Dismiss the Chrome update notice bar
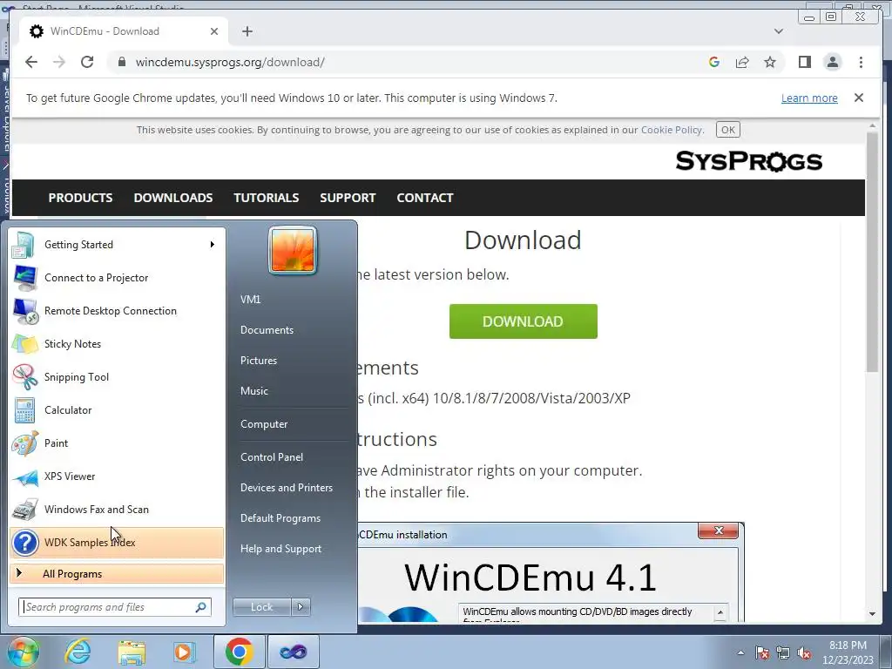Screen dimensions: 892x669 pyautogui.click(x=859, y=98)
